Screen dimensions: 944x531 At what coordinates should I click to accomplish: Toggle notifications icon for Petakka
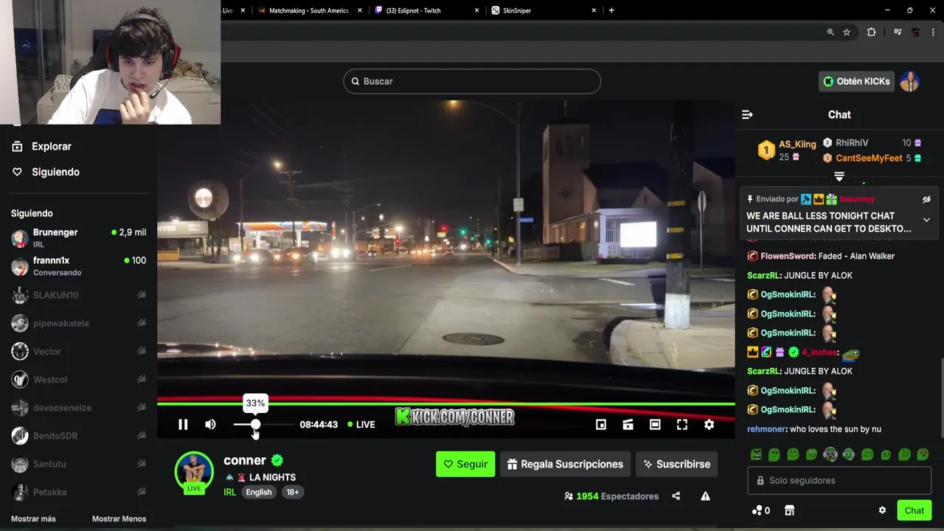pyautogui.click(x=141, y=491)
